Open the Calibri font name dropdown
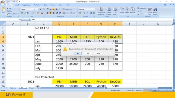This screenshot has height=98, width=175. [32, 9]
